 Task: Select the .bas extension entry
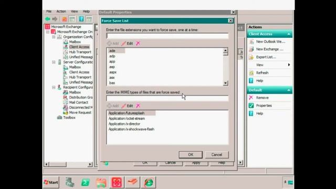point(112,83)
